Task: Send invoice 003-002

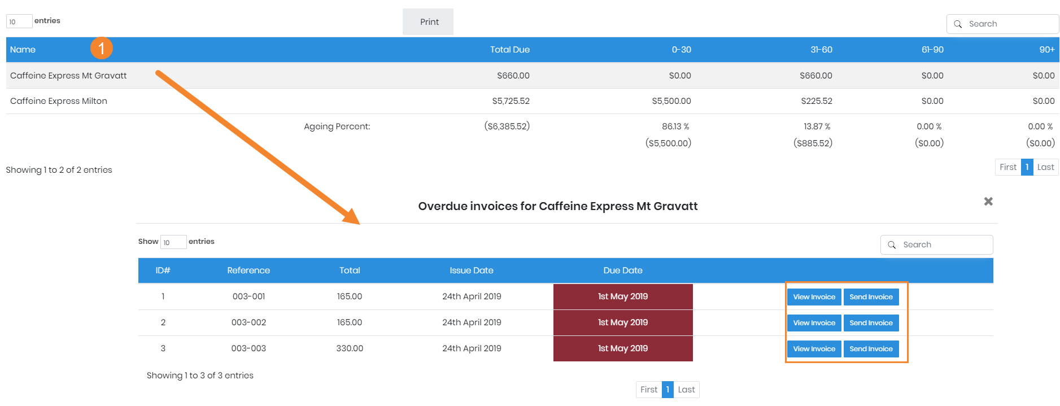Action: coord(871,323)
